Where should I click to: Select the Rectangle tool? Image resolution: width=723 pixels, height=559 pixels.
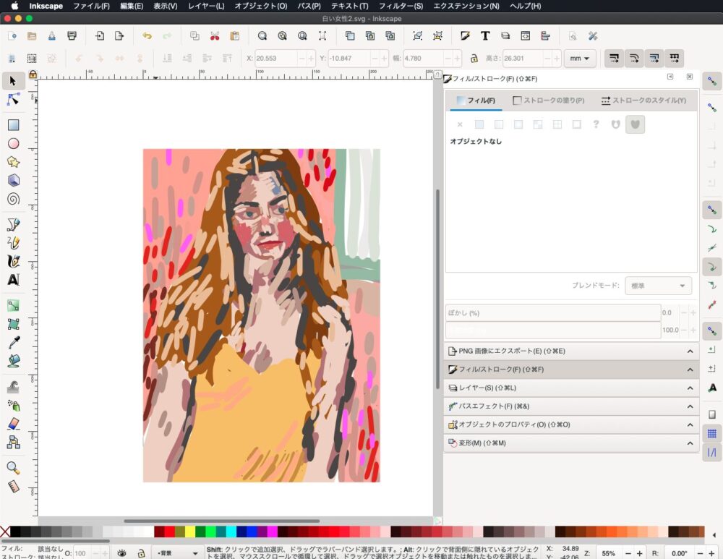(13, 124)
